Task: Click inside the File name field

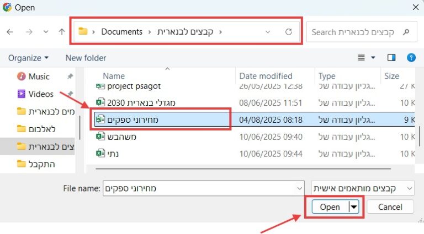Action: [204, 188]
